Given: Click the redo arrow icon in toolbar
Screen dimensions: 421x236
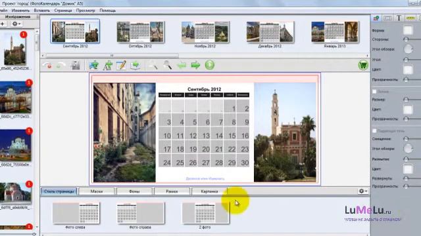Looking at the screenshot, I should [x=61, y=66].
